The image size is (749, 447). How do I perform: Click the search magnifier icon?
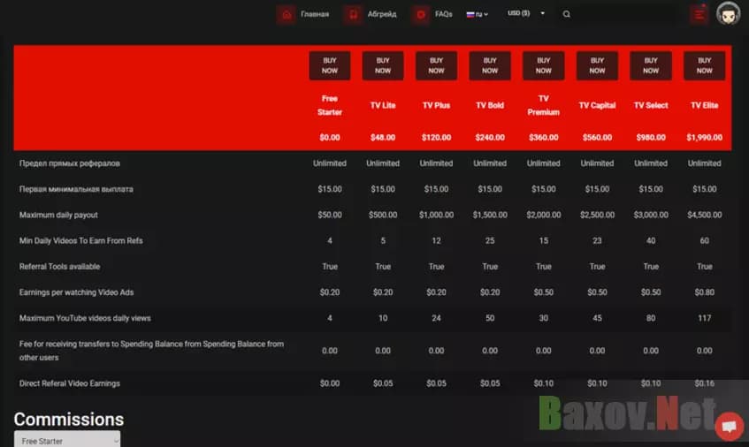click(x=567, y=14)
